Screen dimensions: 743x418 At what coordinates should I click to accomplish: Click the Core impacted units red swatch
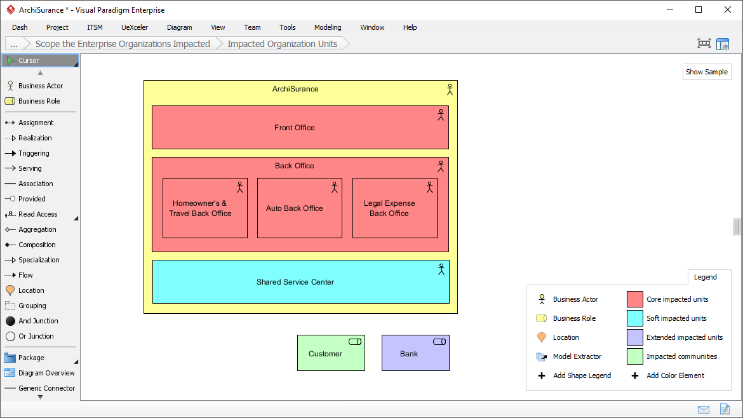pos(634,299)
